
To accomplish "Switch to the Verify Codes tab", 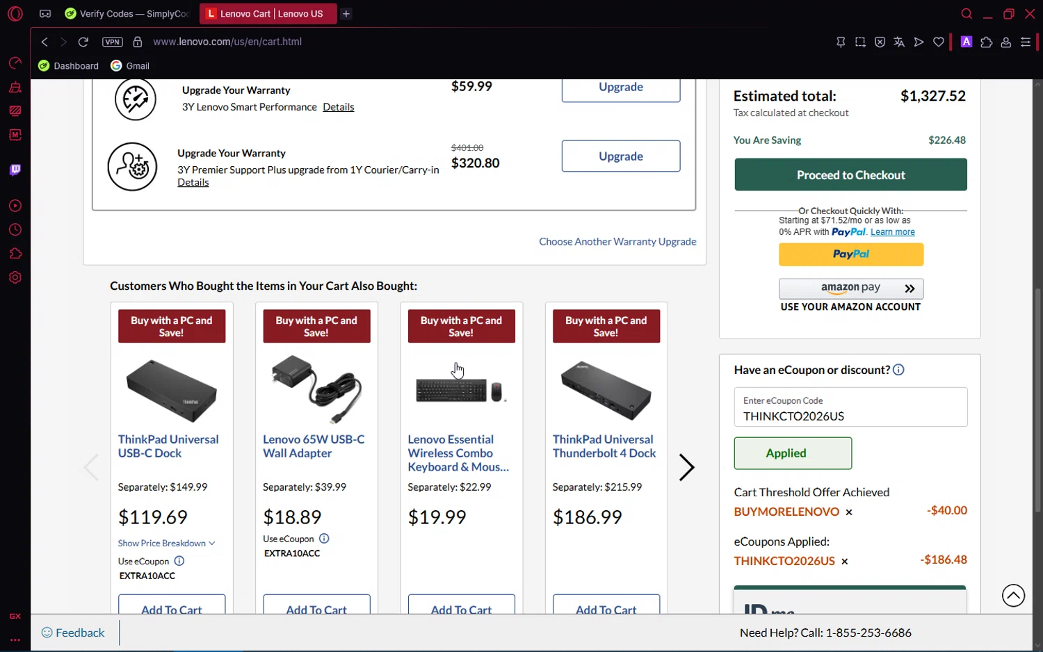I will [x=127, y=14].
